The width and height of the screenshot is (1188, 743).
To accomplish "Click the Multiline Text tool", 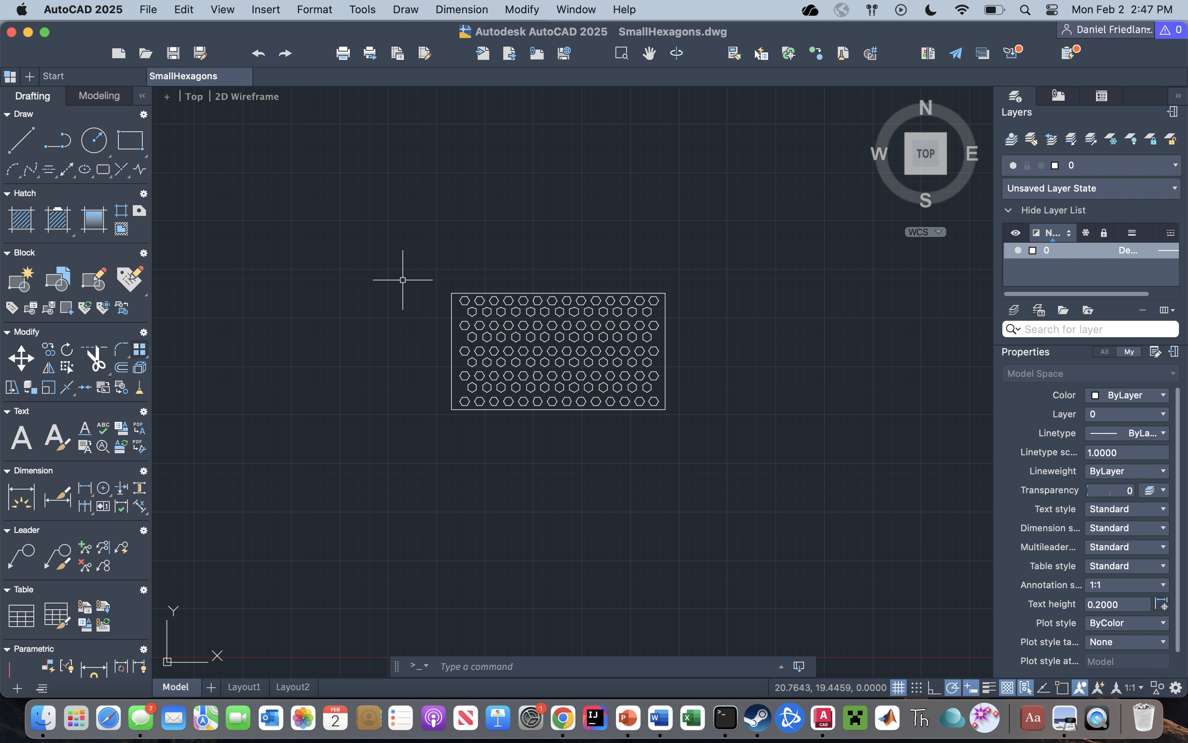I will coord(21,437).
